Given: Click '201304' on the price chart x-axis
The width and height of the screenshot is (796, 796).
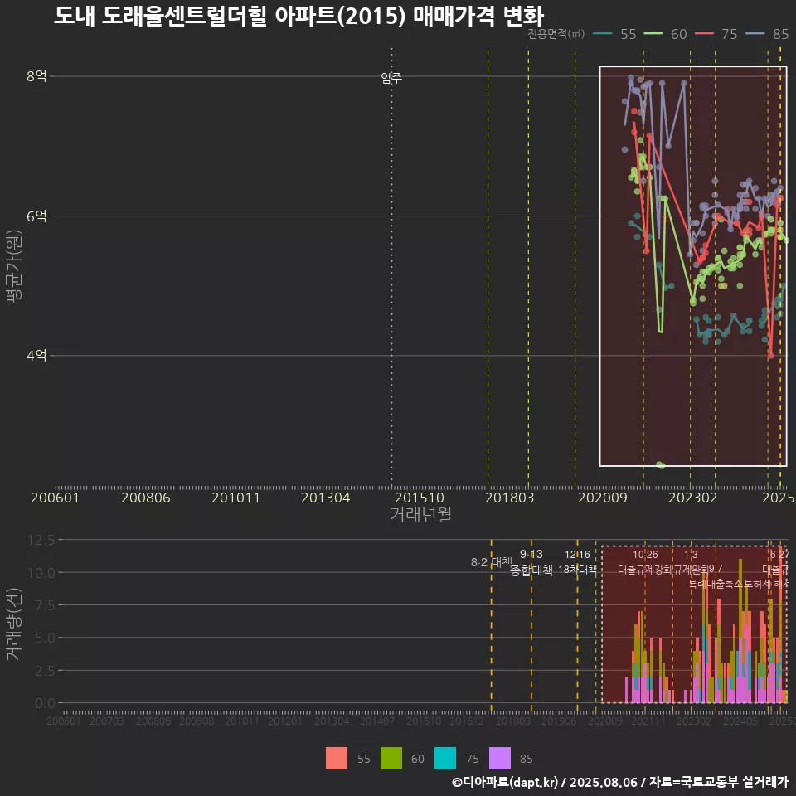Looking at the screenshot, I should tap(325, 498).
